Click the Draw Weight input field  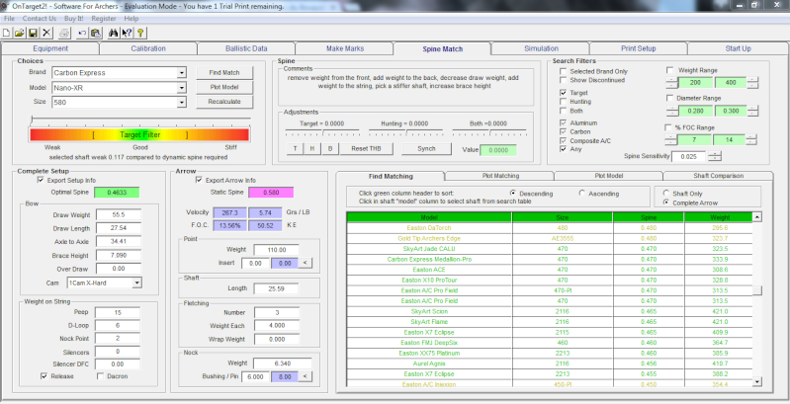tap(119, 214)
